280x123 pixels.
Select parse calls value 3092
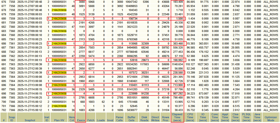tap(120, 6)
